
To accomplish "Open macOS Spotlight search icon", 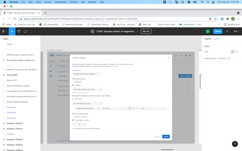I will [208, 2].
